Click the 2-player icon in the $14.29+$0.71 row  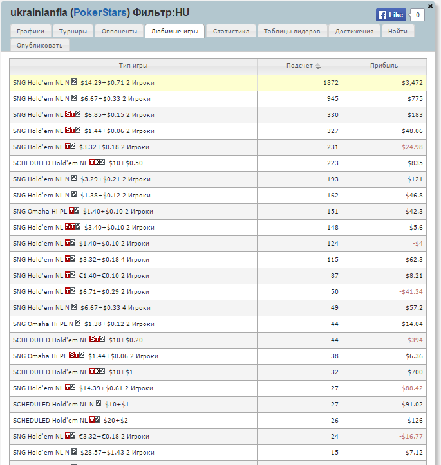74,82
